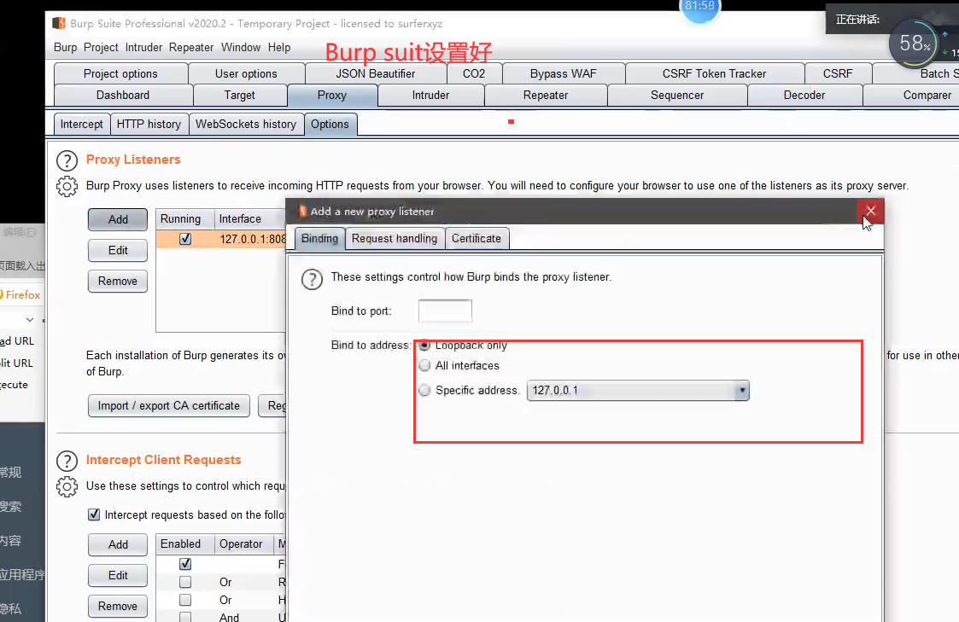
Task: Switch to the Repeater tool tab
Action: (x=546, y=95)
